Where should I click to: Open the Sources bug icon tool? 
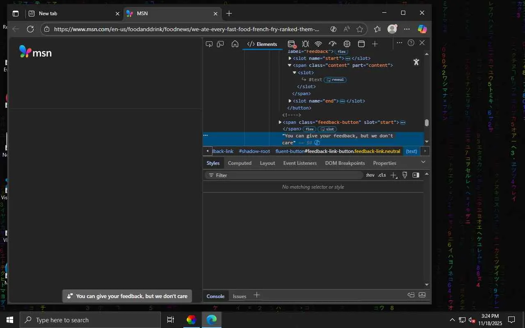click(305, 44)
